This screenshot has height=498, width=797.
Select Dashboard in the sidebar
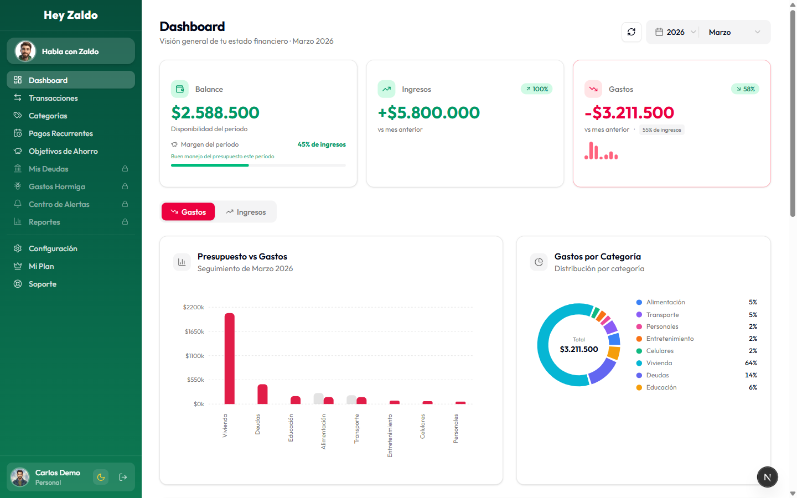tap(47, 80)
